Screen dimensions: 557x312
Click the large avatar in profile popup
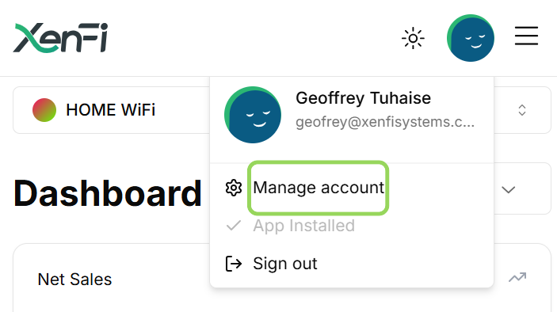coord(253,115)
